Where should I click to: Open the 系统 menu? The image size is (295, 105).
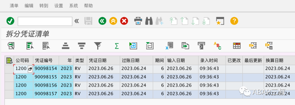pos(73,6)
